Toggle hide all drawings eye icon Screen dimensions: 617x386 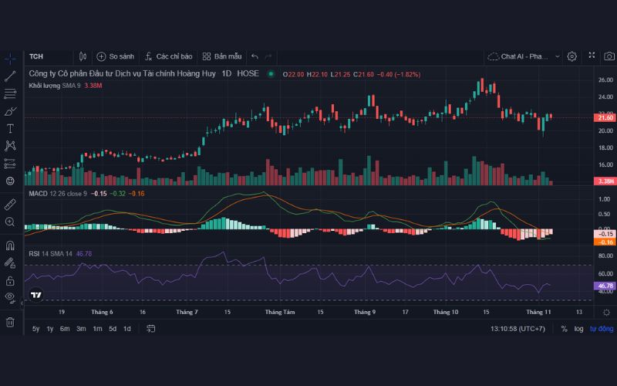[10, 296]
